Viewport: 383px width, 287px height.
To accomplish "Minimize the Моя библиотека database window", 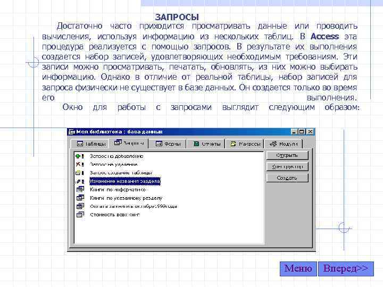I will coord(294,132).
